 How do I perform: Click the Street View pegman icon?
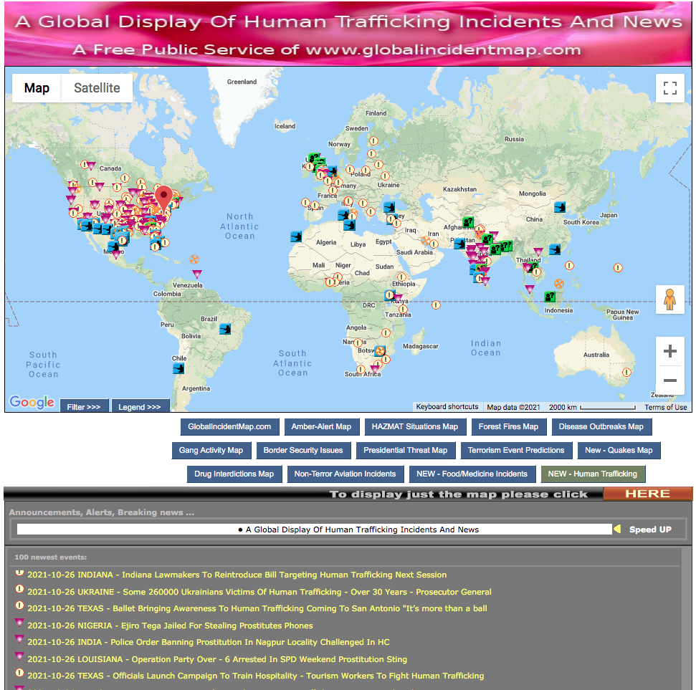(669, 300)
